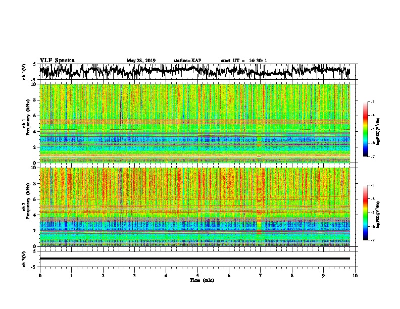400x309 pixels.
Task: Click the ch.1(V) waveform axis label
Action: (x=24, y=72)
